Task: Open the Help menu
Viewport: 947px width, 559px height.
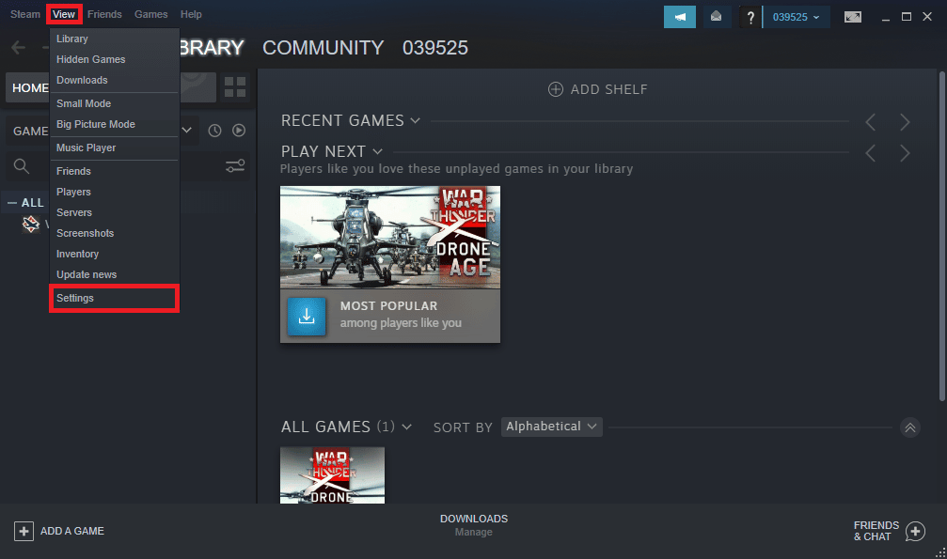Action: coord(191,14)
